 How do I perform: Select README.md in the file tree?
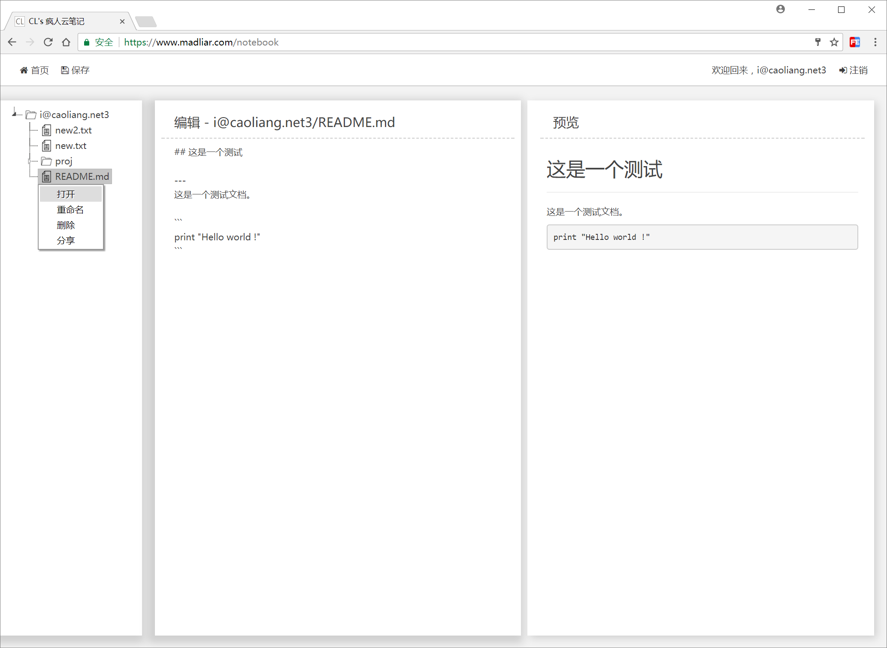pyautogui.click(x=82, y=177)
